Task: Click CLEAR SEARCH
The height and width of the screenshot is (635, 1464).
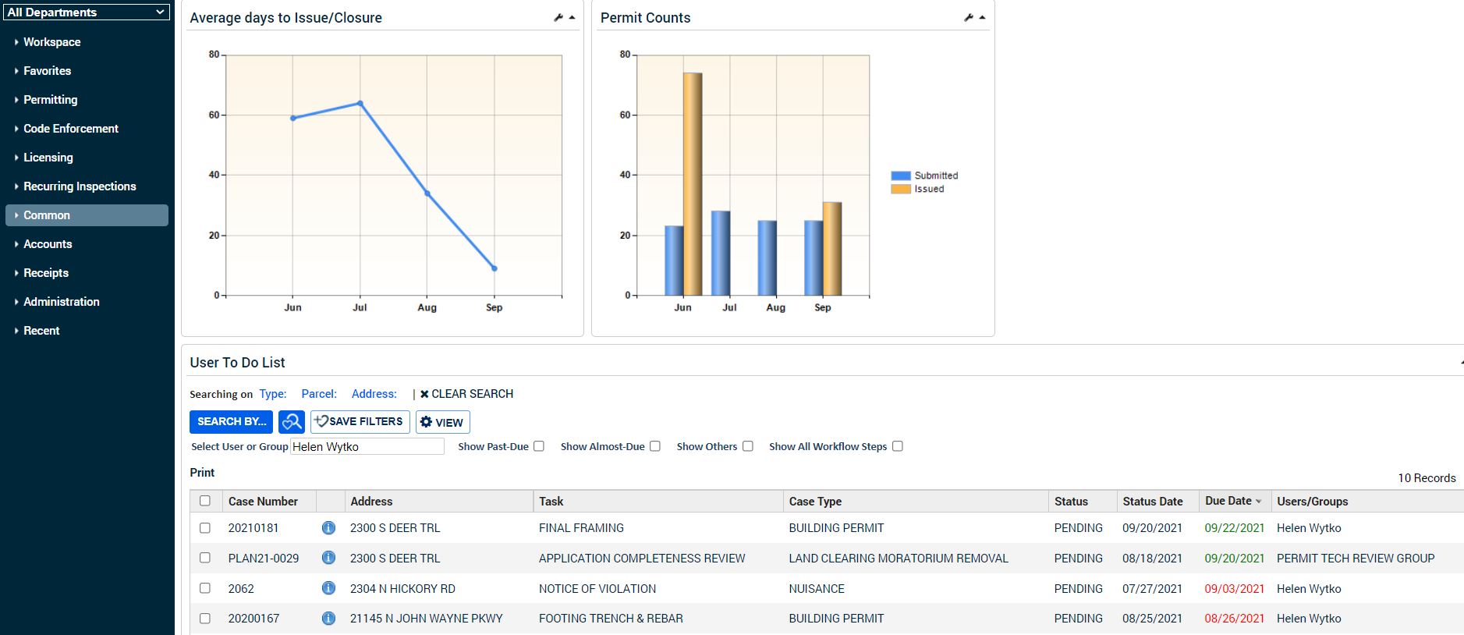Action: coord(466,394)
